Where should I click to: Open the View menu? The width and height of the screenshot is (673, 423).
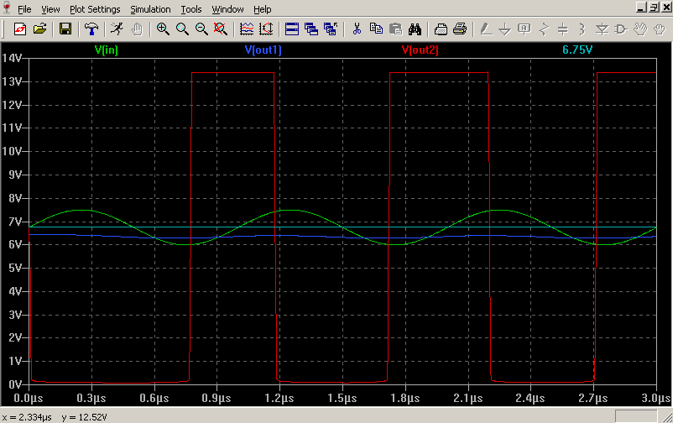point(50,9)
